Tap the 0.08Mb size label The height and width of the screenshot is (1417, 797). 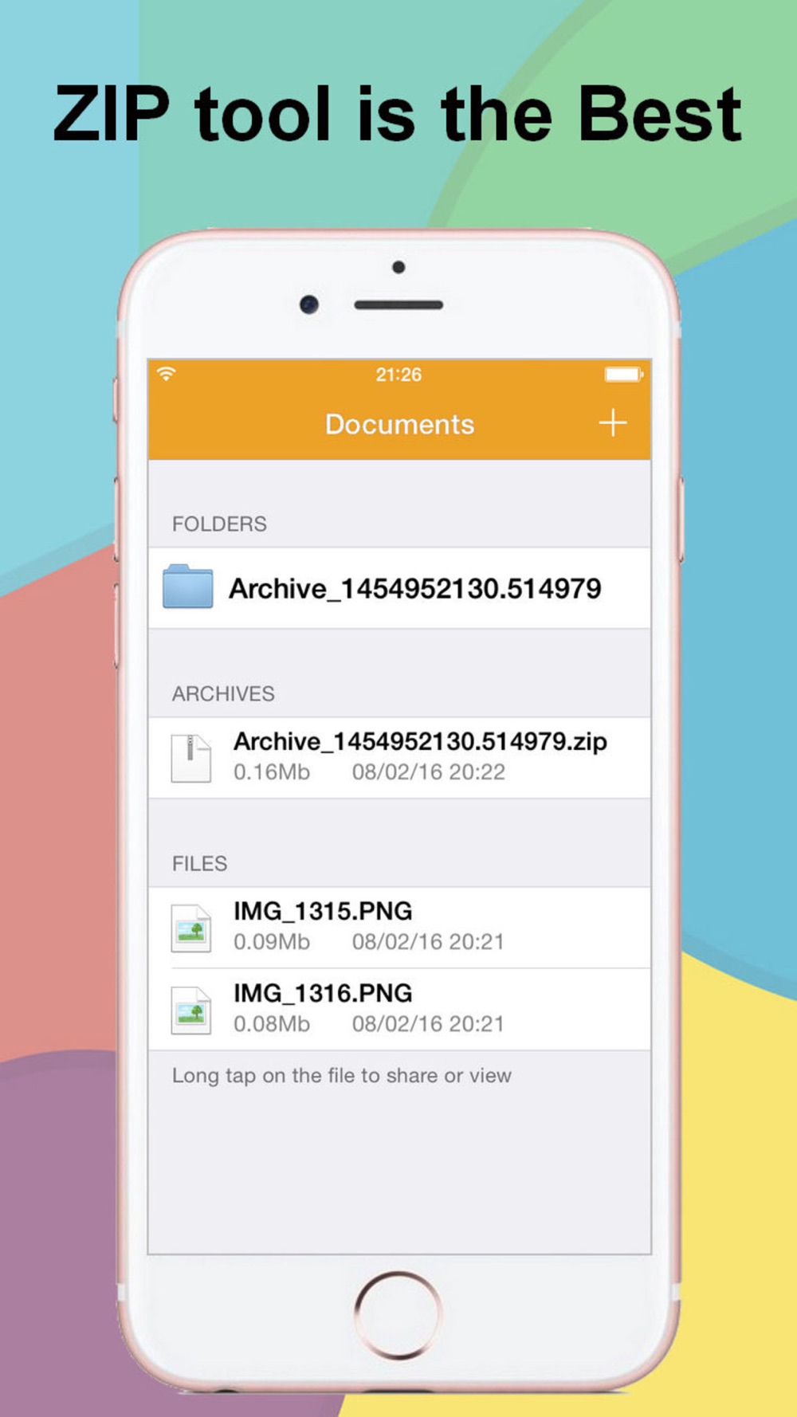pyautogui.click(x=271, y=1023)
